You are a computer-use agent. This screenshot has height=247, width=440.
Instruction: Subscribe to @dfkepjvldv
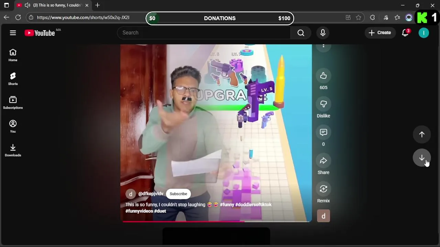[x=178, y=194]
